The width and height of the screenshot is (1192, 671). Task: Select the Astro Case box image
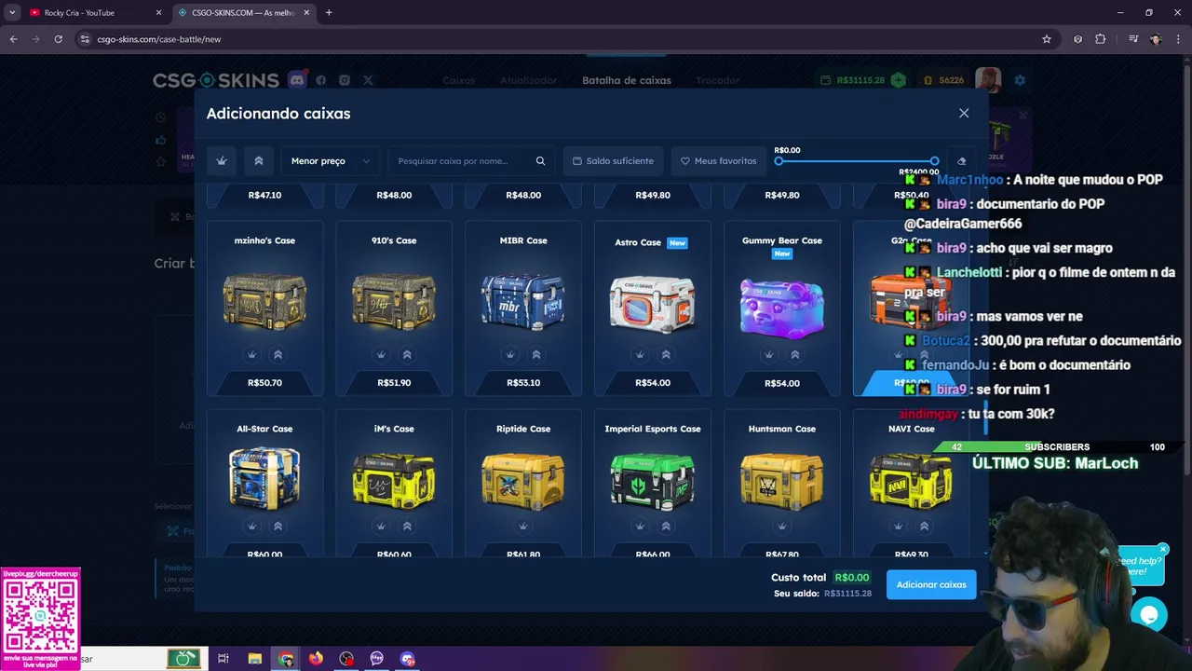pyautogui.click(x=652, y=304)
